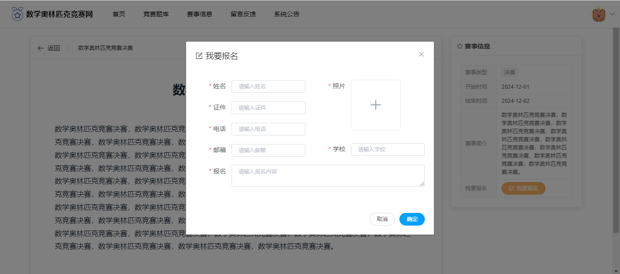620x274 pixels.
Task: Focus the 证件 input field
Action: click(268, 108)
